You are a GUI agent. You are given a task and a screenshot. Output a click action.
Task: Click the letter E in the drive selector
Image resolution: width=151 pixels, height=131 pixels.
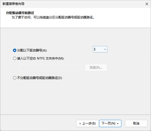(95, 49)
